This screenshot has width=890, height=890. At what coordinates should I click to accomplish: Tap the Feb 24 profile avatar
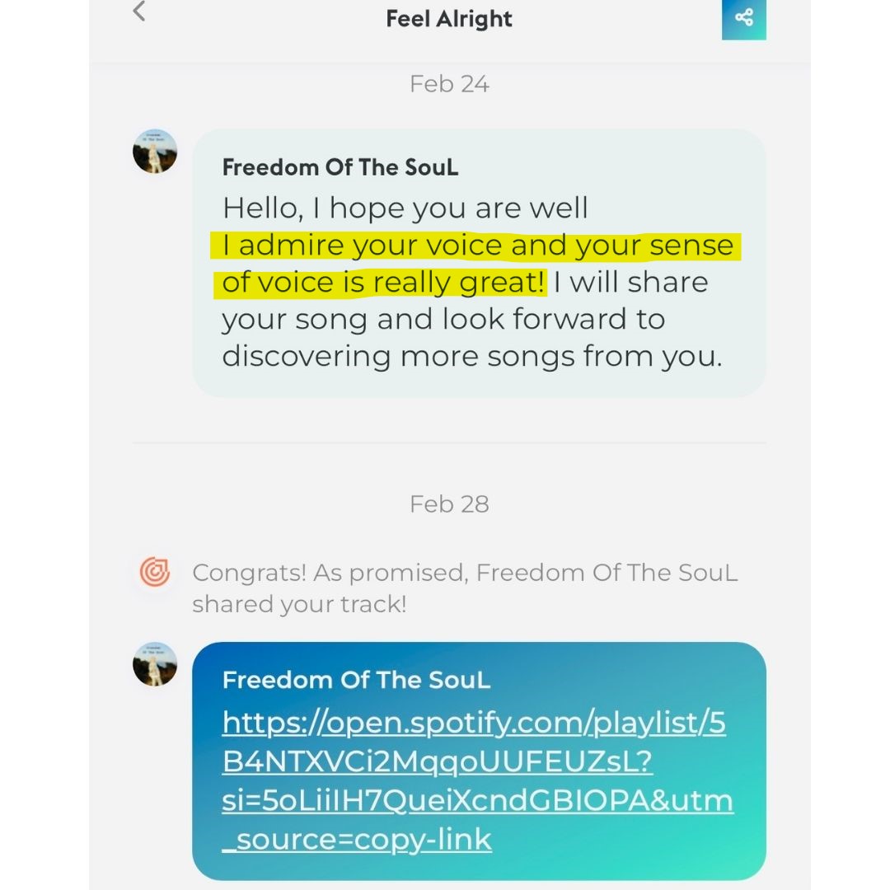click(x=155, y=151)
